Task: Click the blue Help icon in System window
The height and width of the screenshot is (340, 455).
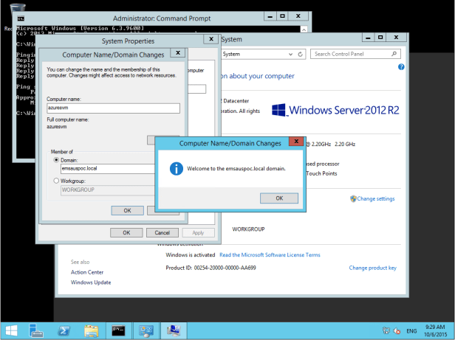Action: click(x=401, y=66)
